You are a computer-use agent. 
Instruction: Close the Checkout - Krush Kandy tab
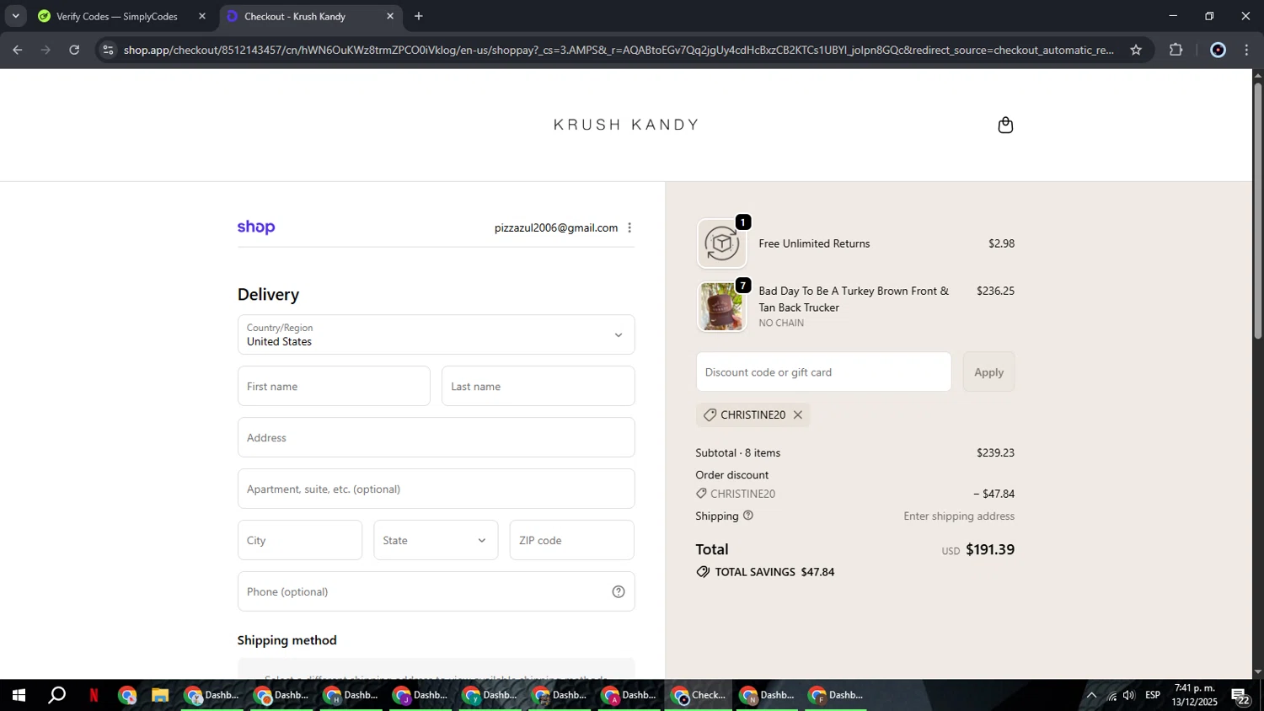(390, 16)
